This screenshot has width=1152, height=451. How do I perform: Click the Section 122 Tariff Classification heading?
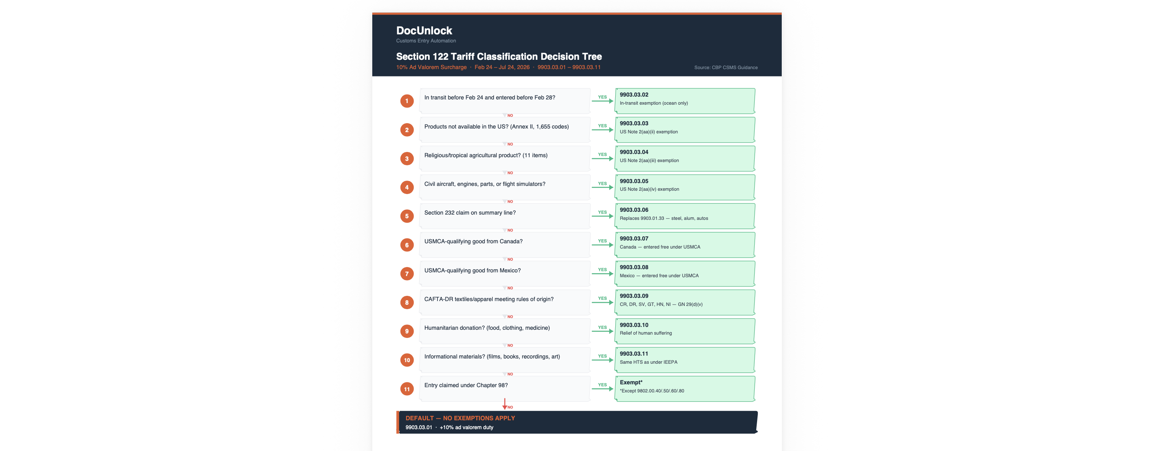tap(499, 56)
